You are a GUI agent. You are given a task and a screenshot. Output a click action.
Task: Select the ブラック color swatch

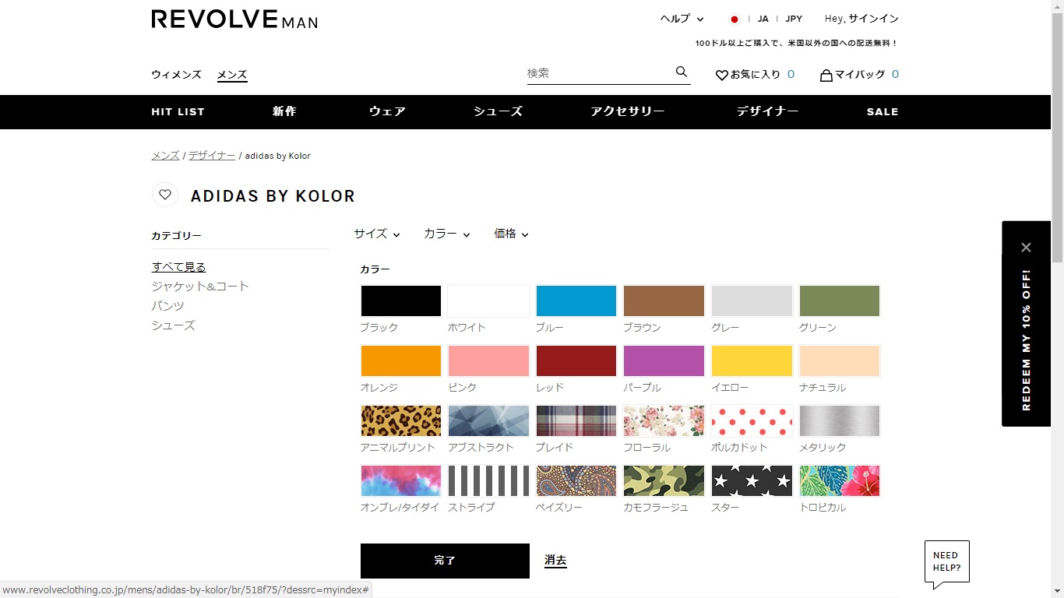click(400, 301)
